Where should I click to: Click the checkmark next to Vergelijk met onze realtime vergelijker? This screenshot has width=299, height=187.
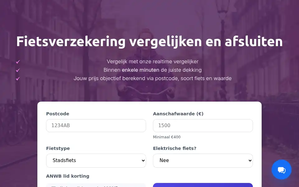click(18, 62)
